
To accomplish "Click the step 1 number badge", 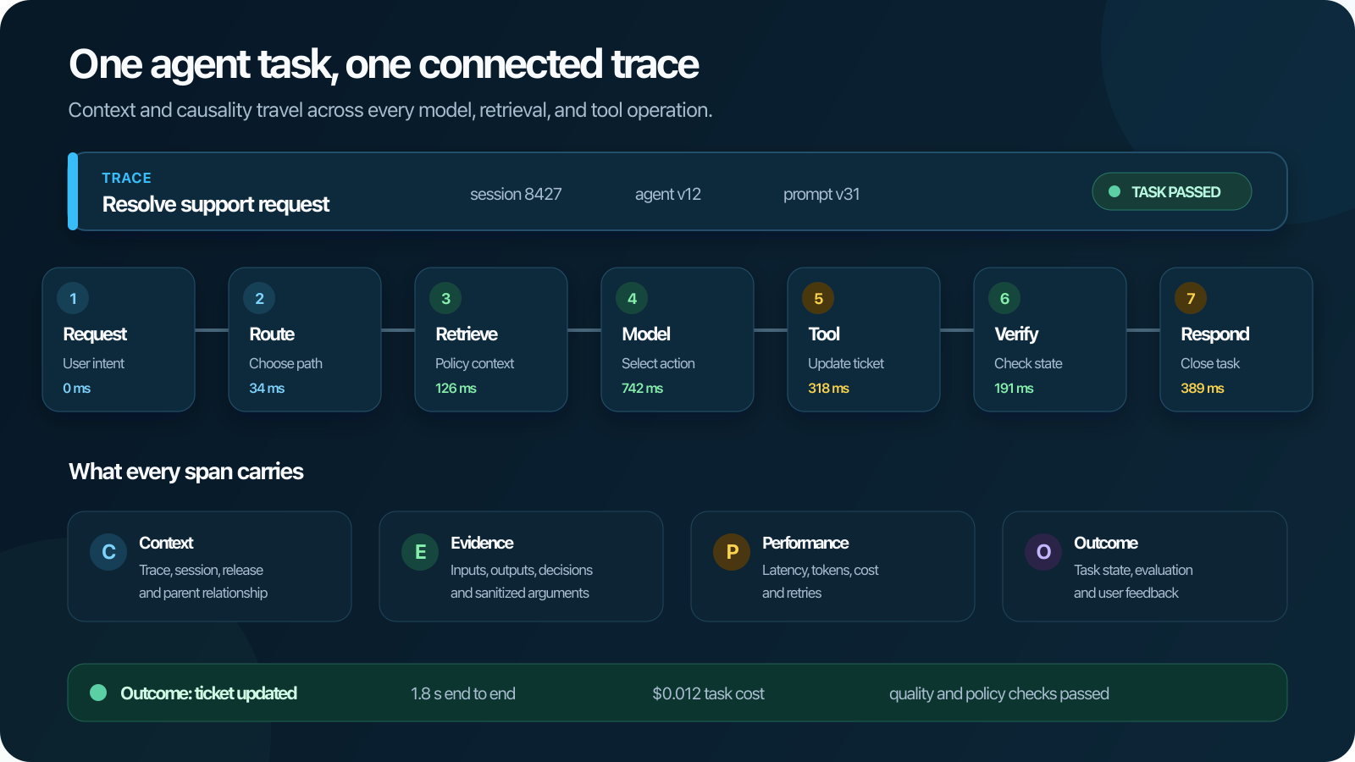I will coord(73,298).
